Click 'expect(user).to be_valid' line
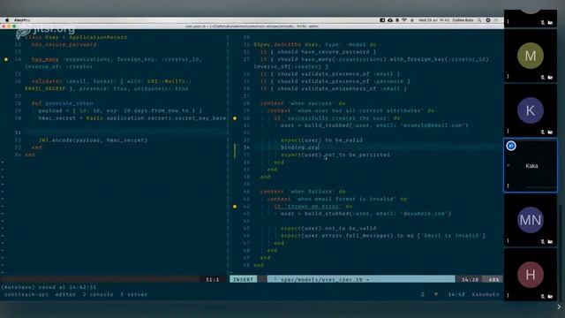 coord(321,140)
